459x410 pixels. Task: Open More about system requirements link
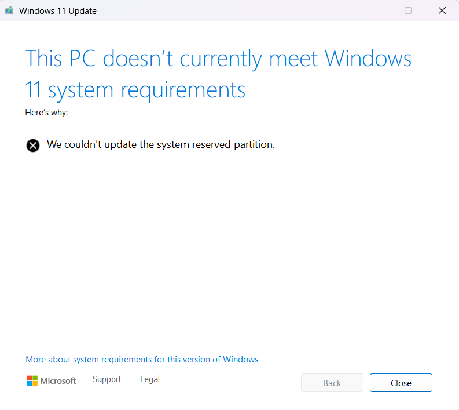pos(142,360)
